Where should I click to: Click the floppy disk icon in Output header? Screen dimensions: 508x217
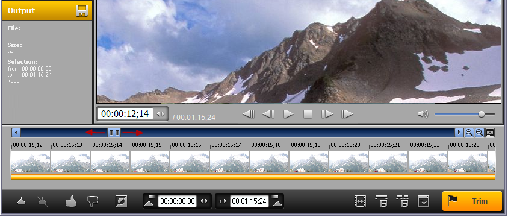click(82, 11)
